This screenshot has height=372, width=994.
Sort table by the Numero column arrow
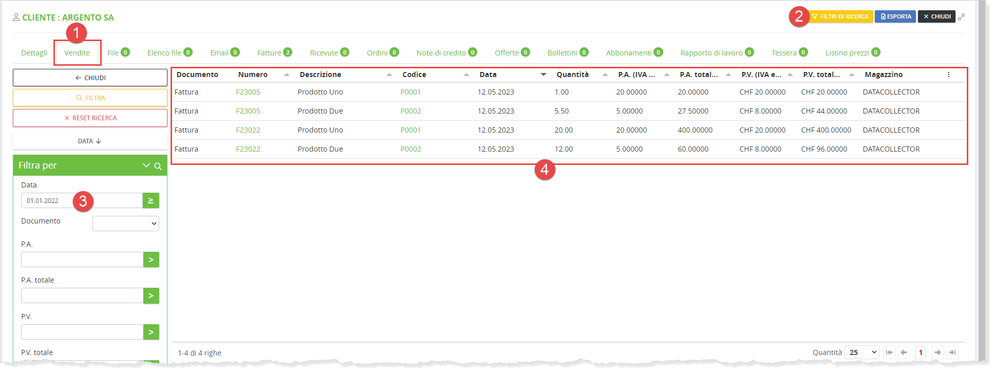coord(287,75)
